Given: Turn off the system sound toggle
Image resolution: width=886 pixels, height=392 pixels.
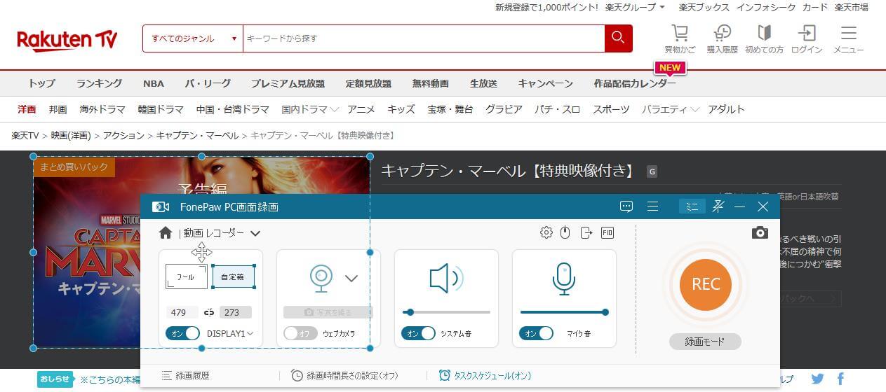Looking at the screenshot, I should pos(418,333).
